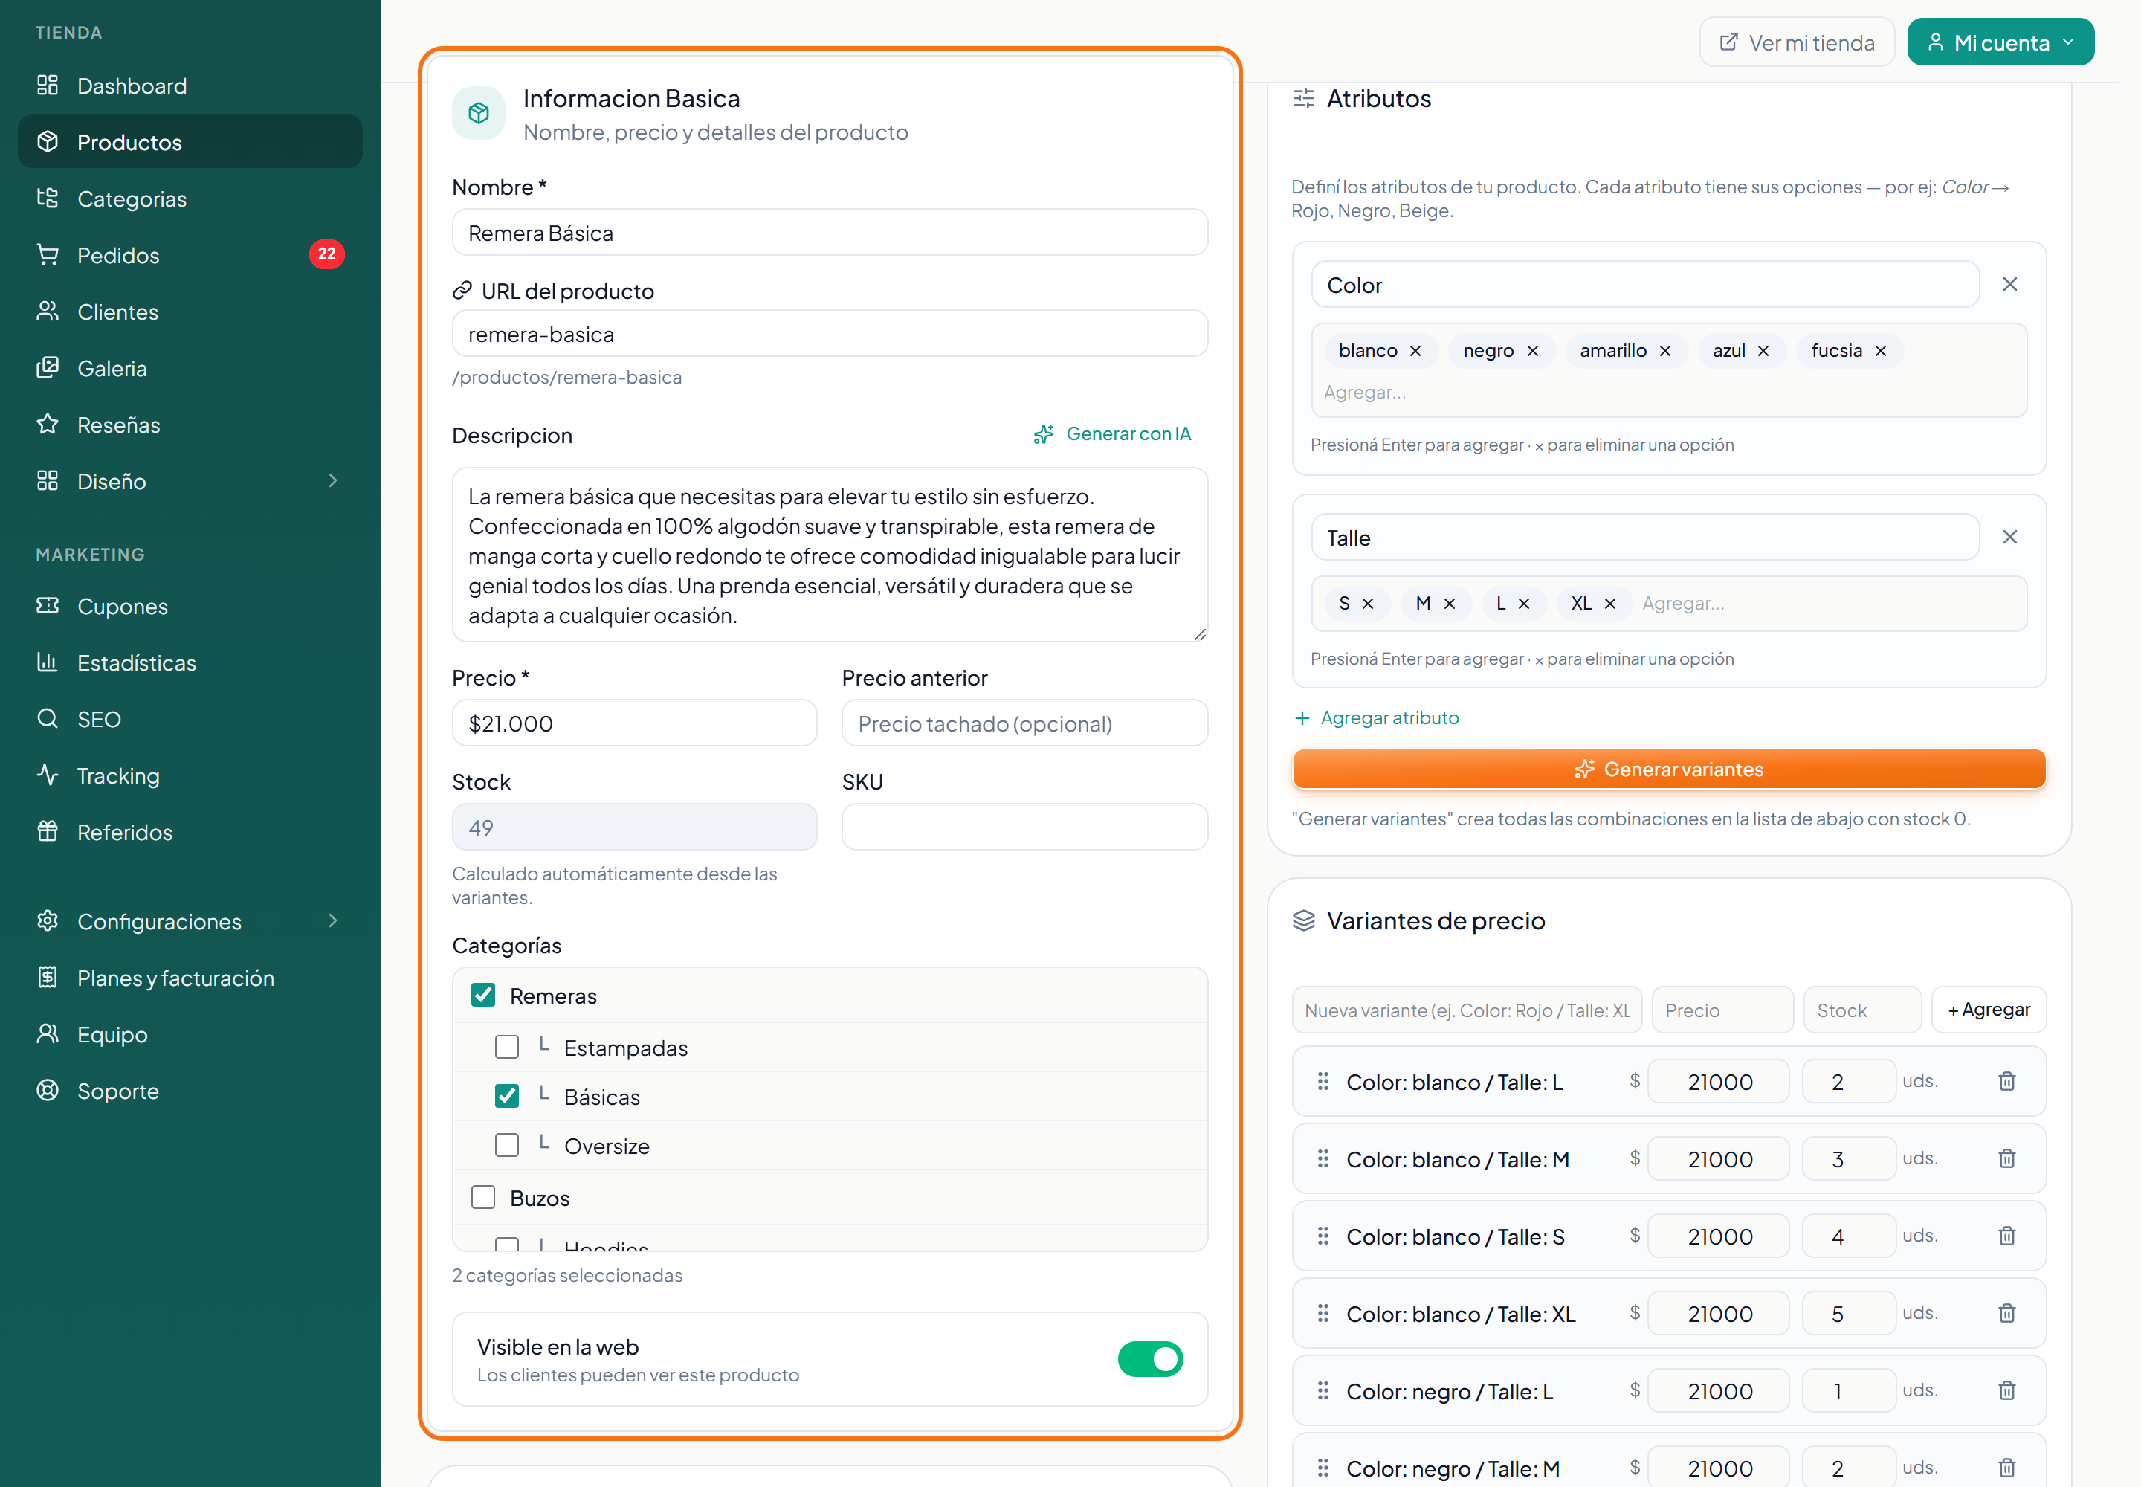Edit price of Color: negro / Talle: L
Screen dimensions: 2141x1487
pos(1718,1391)
